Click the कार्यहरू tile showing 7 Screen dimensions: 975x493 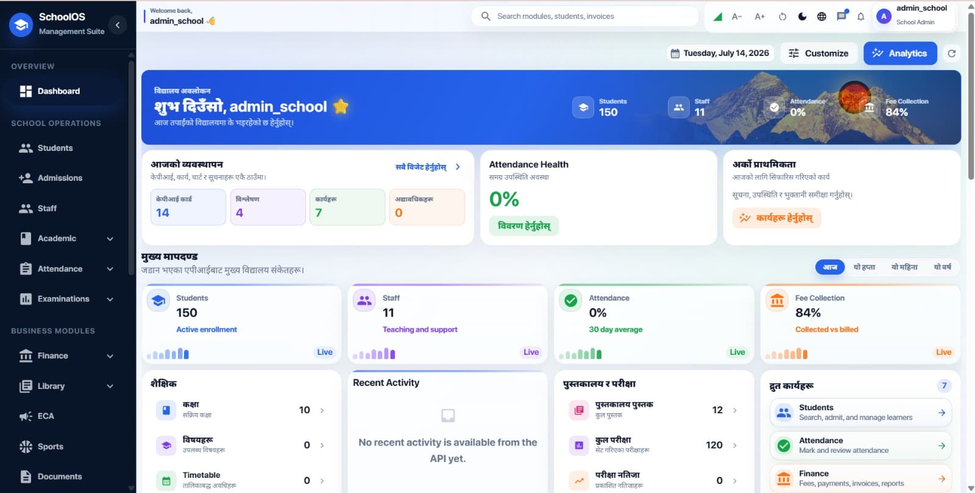click(347, 207)
